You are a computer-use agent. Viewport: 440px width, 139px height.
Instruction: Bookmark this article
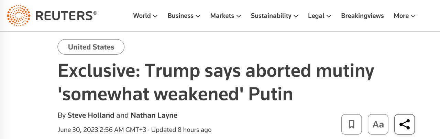(351, 124)
